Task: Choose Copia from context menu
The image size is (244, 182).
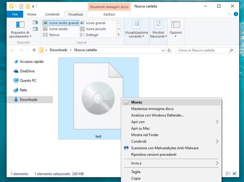Action: (x=171, y=178)
